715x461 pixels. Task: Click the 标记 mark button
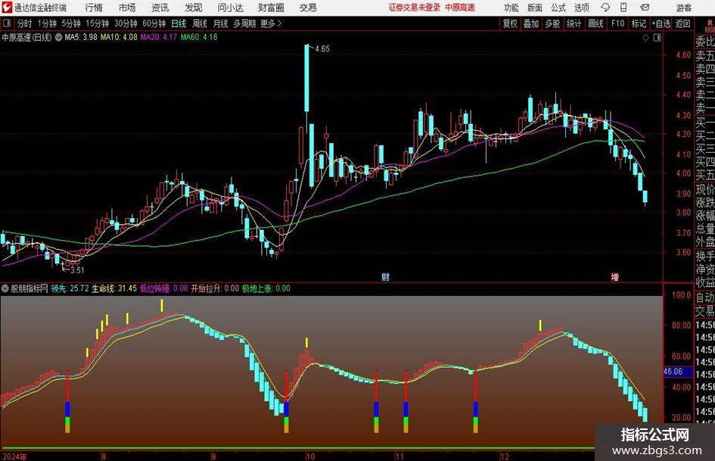tap(639, 23)
